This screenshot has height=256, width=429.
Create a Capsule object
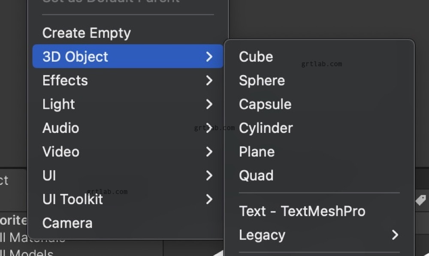(x=265, y=104)
